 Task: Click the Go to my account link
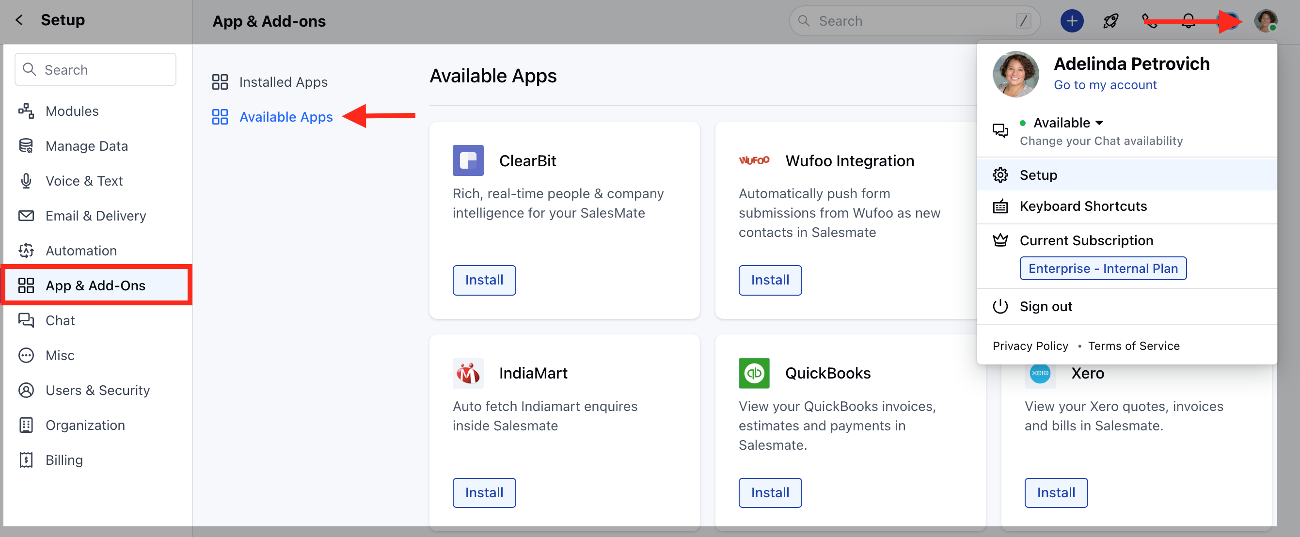tap(1105, 85)
